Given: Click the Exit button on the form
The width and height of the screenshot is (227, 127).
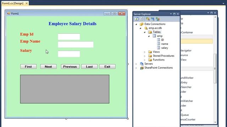Looking at the screenshot, I should (x=107, y=67).
